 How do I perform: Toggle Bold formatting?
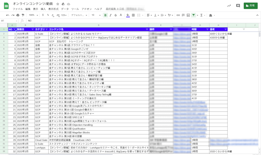[105, 15]
